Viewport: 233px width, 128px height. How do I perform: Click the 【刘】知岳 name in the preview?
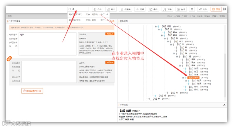click(x=125, y=110)
